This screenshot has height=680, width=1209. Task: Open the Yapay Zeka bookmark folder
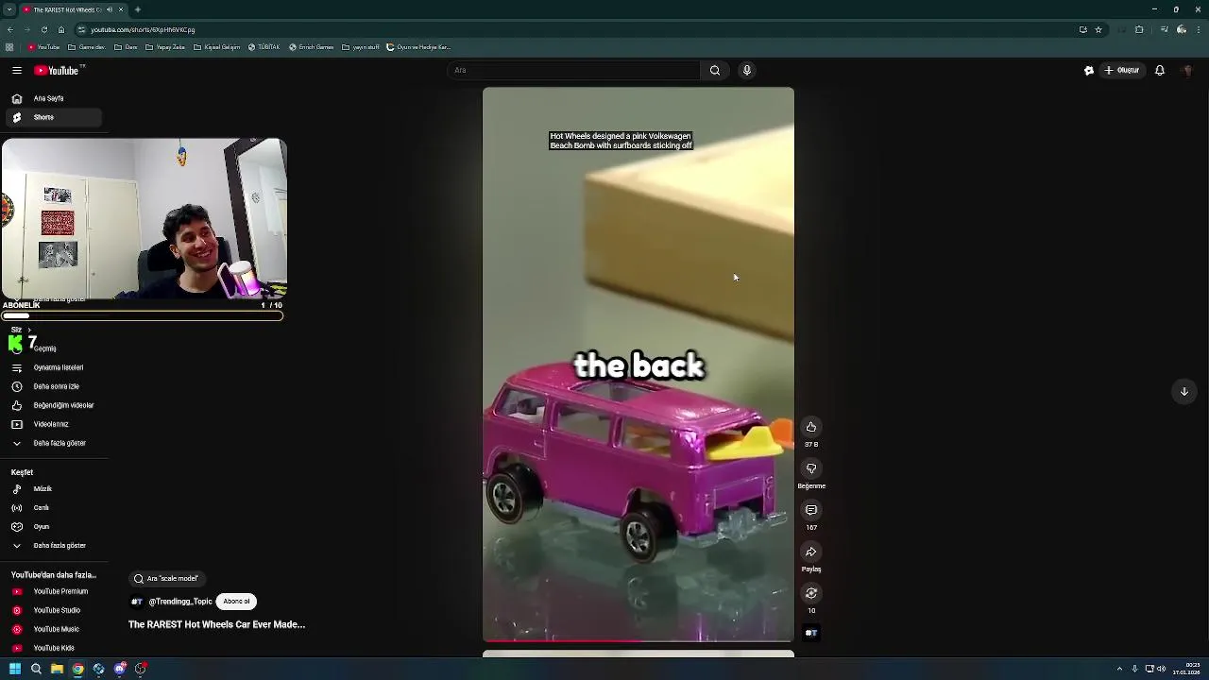(x=165, y=47)
